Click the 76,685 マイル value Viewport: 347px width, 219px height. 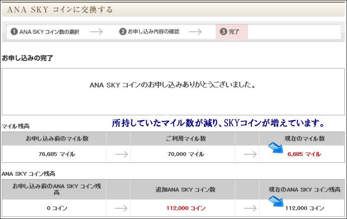[x=57, y=154]
